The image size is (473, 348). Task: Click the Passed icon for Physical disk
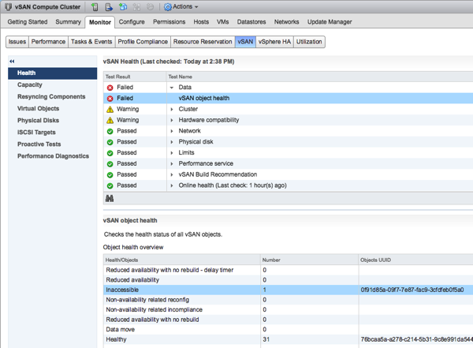pos(110,142)
